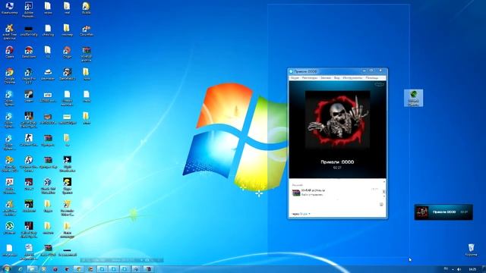
Task: Click the taskbar clock
Action: click(x=472, y=269)
